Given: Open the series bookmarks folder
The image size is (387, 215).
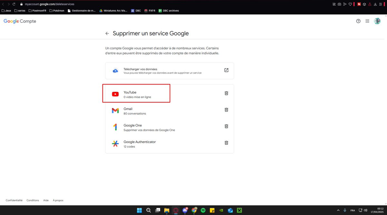Looking at the screenshot, I should tap(20, 11).
